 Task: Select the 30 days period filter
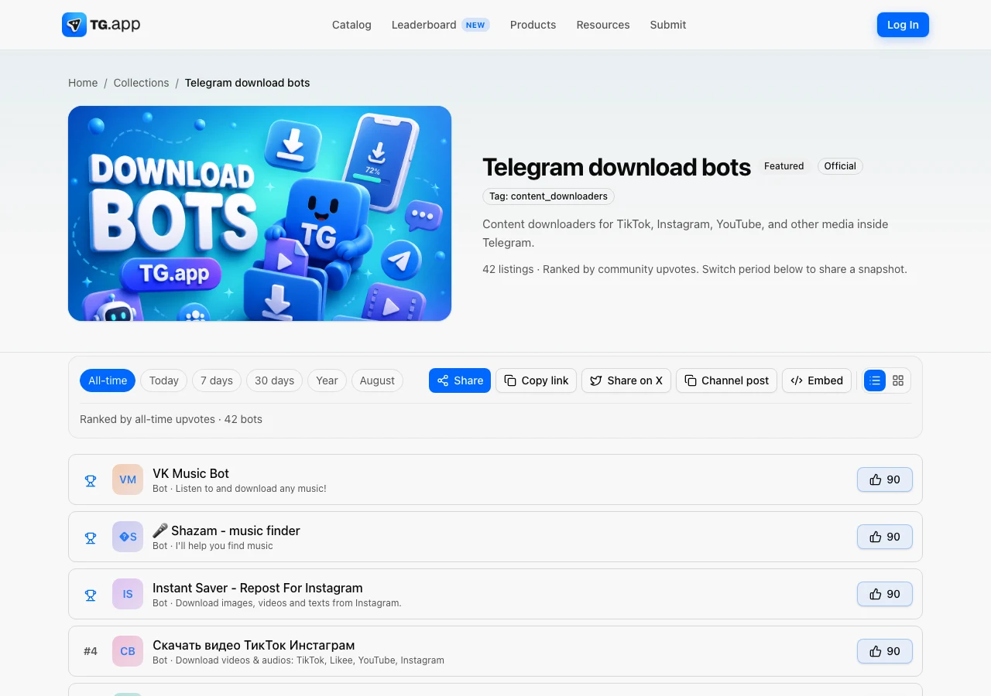pyautogui.click(x=274, y=380)
